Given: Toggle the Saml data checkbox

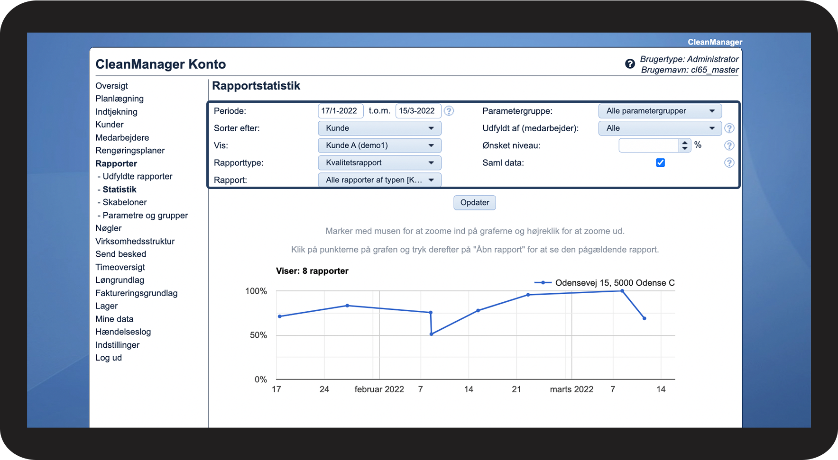Looking at the screenshot, I should (x=660, y=162).
